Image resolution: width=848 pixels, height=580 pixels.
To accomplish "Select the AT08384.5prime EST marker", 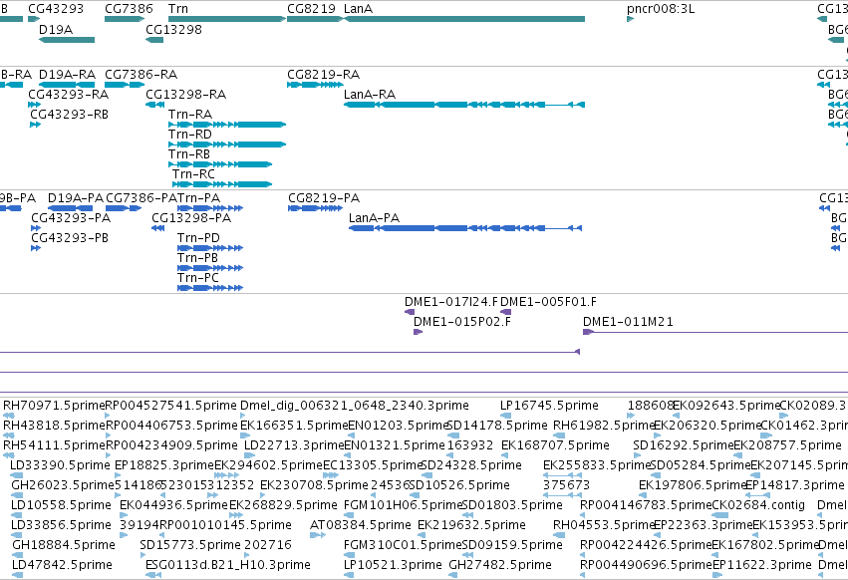I will [x=318, y=535].
